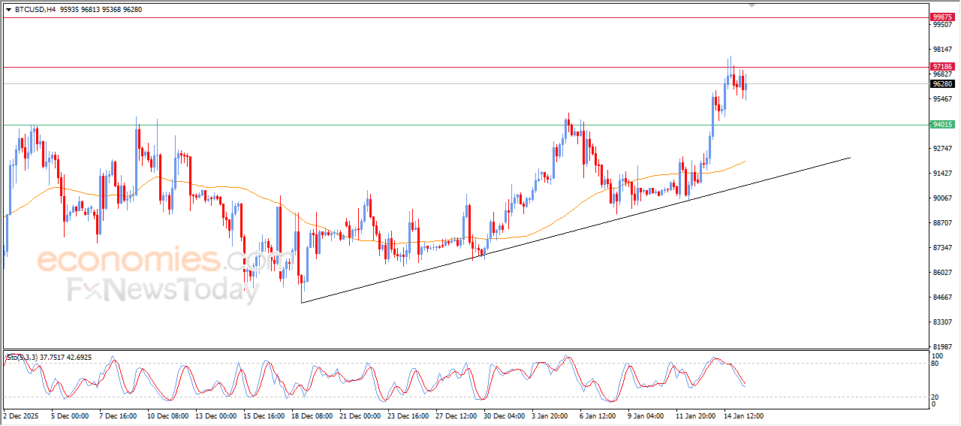Select the ascending black trendline's right end
Screen dimensions: 961x426
click(849, 158)
